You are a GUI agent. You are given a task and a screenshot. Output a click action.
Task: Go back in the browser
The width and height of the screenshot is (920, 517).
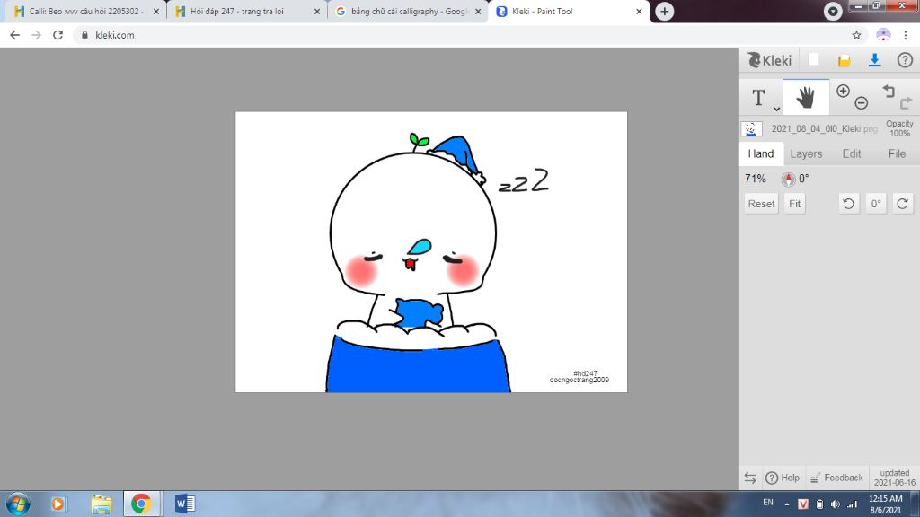click(14, 35)
